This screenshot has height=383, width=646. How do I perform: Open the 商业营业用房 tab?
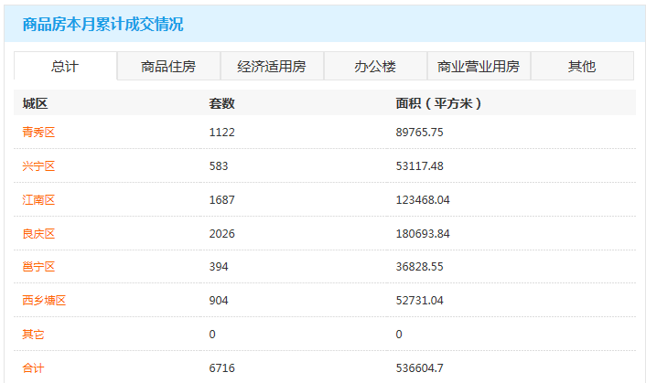(x=479, y=66)
